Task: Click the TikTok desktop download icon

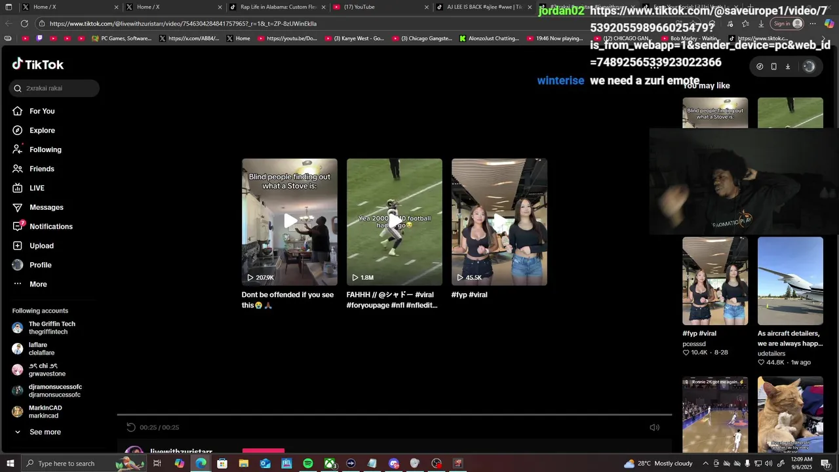Action: [788, 66]
